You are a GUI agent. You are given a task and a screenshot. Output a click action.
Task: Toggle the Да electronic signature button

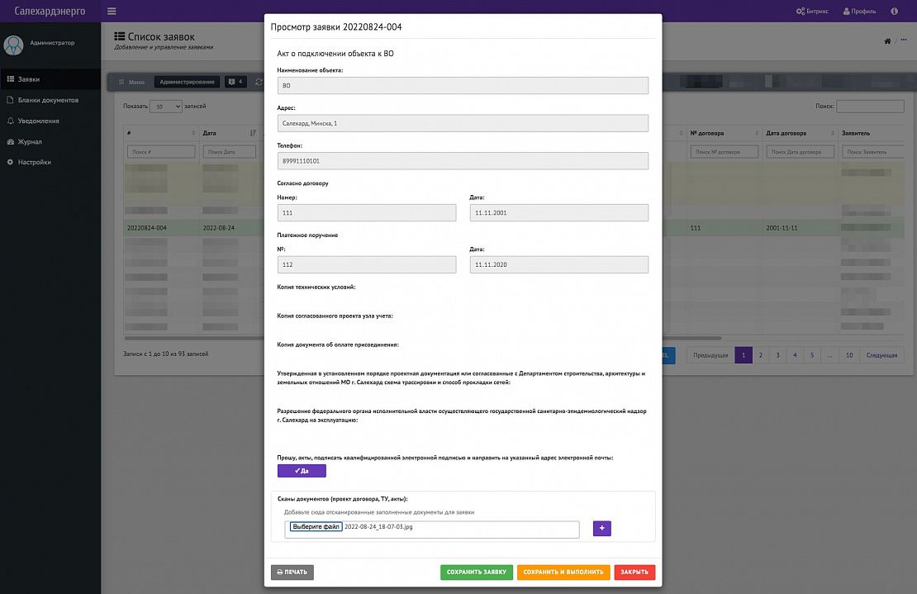(302, 471)
